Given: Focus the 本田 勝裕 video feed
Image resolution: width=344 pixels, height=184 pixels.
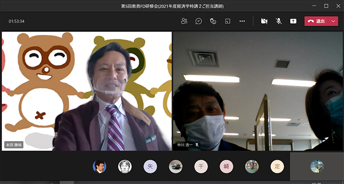Looking at the screenshot, I should click(x=87, y=91).
